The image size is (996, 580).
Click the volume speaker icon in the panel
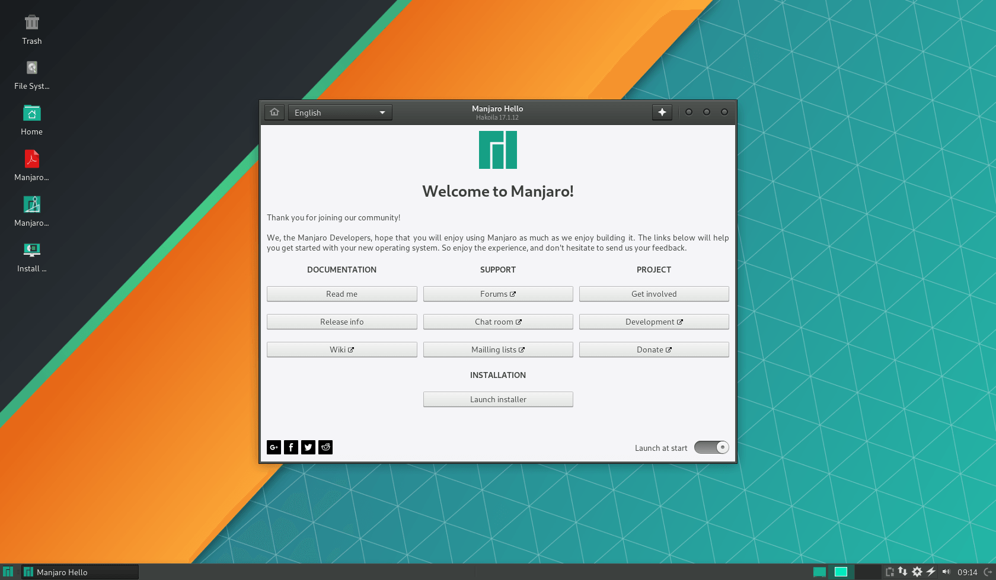pos(946,572)
